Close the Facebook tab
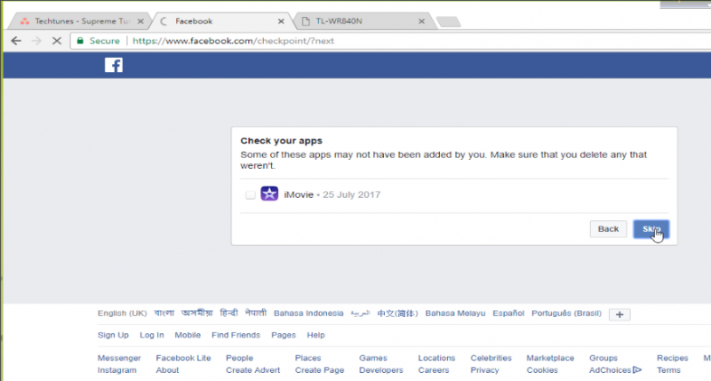This screenshot has height=381, width=711. [x=281, y=21]
